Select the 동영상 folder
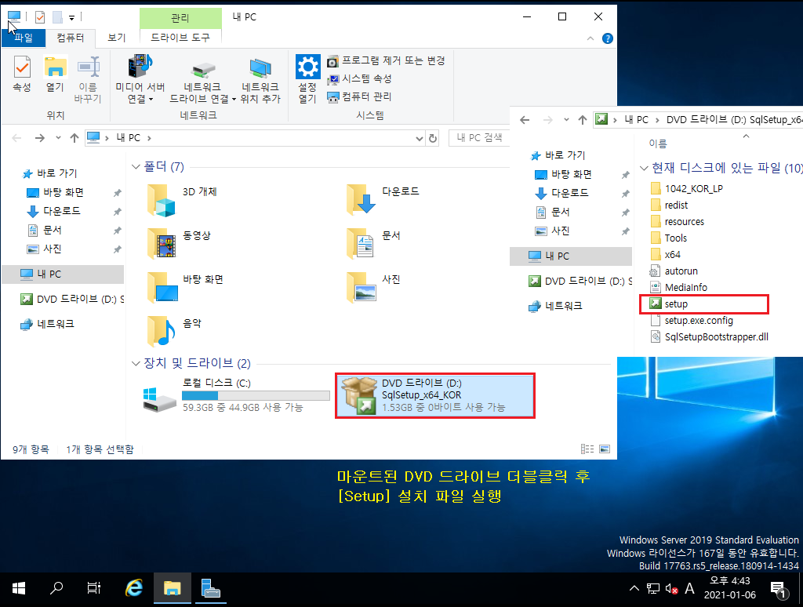Viewport: 803px width, 607px height. 180,243
